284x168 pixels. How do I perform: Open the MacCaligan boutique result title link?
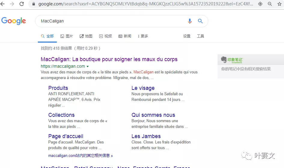tap(109, 59)
